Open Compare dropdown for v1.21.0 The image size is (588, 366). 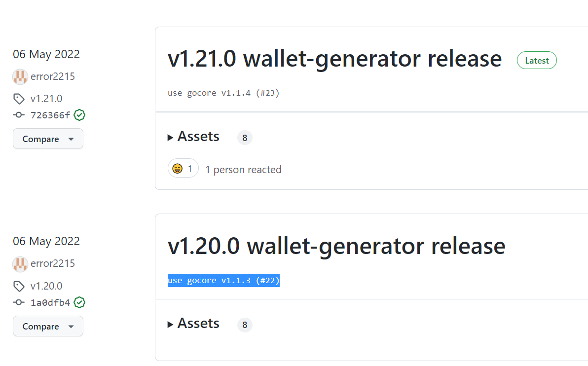[x=48, y=139]
